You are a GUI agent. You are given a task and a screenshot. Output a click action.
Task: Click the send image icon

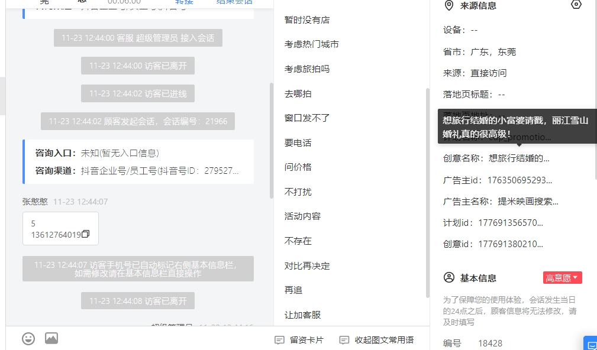pyautogui.click(x=51, y=338)
